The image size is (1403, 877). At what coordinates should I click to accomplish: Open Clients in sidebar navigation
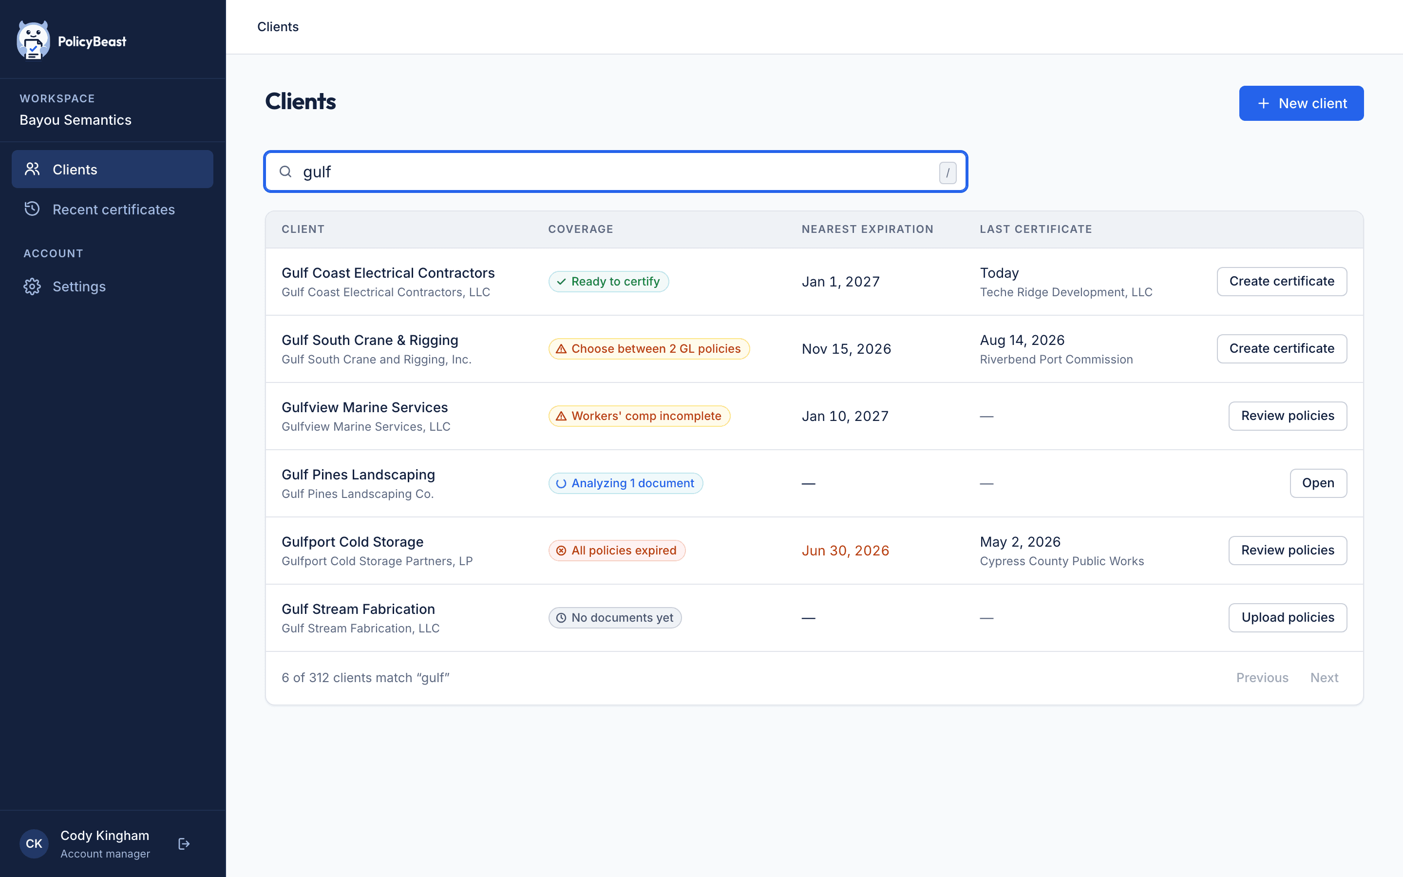pyautogui.click(x=113, y=170)
